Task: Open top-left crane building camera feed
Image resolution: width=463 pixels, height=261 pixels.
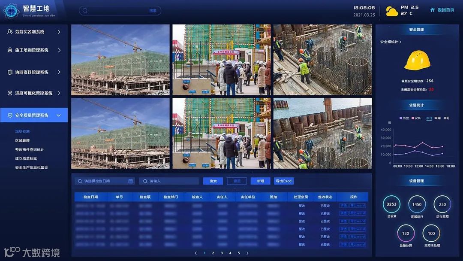Action: click(120, 60)
